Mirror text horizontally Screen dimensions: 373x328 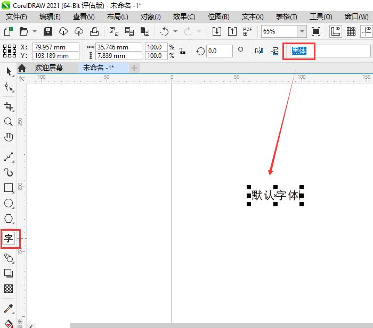tap(259, 51)
